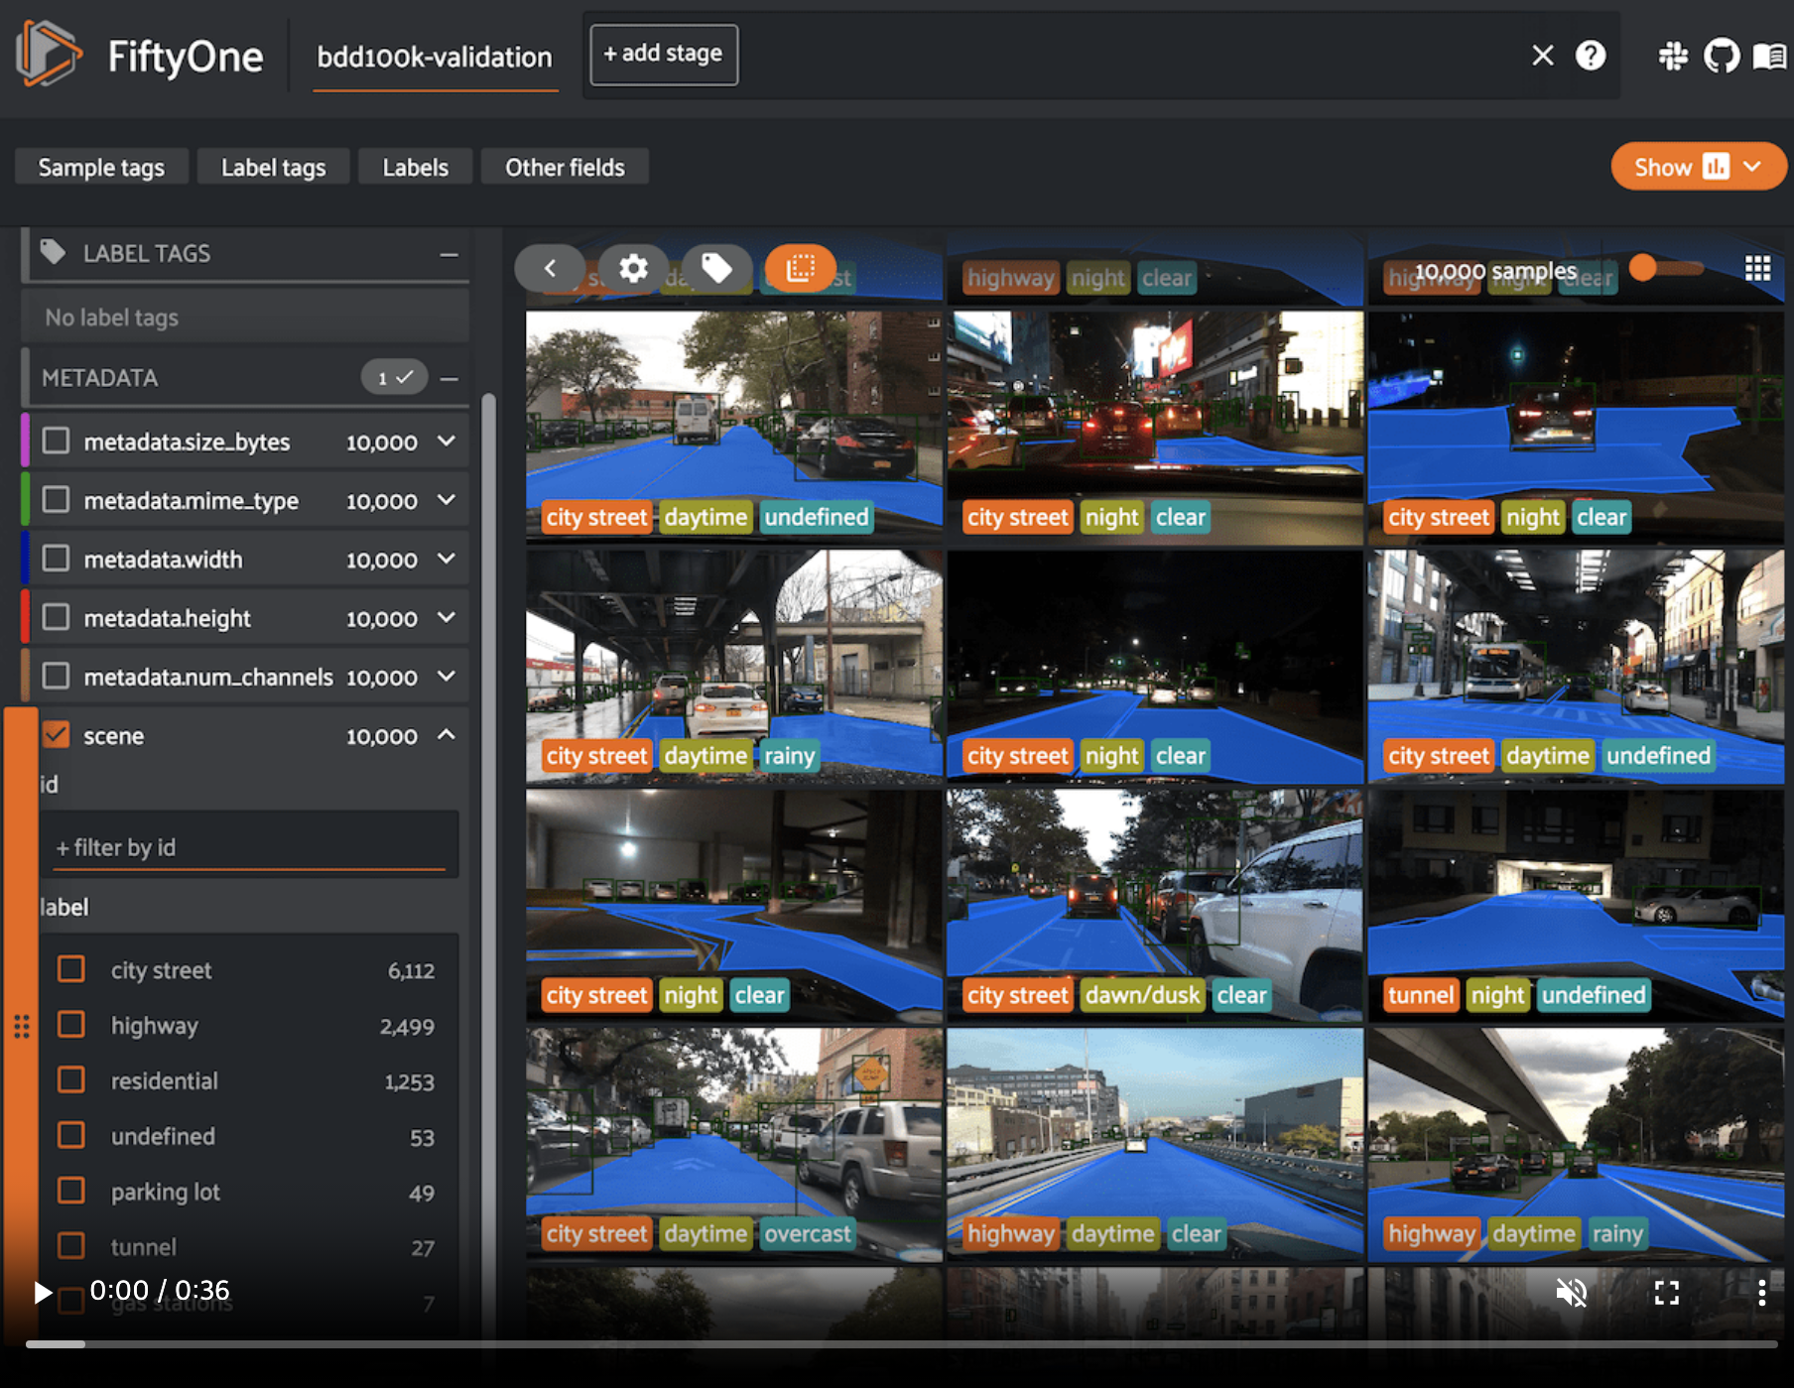The width and height of the screenshot is (1794, 1391).
Task: Click the orange patches selection icon
Action: pos(800,268)
